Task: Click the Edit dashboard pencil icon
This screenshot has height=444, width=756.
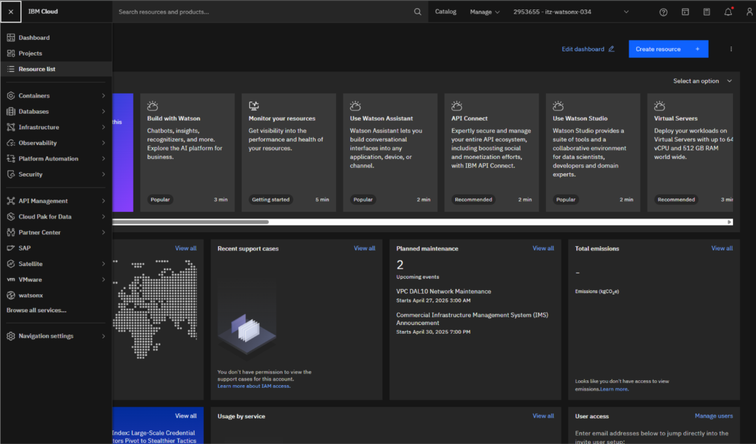Action: (x=611, y=49)
